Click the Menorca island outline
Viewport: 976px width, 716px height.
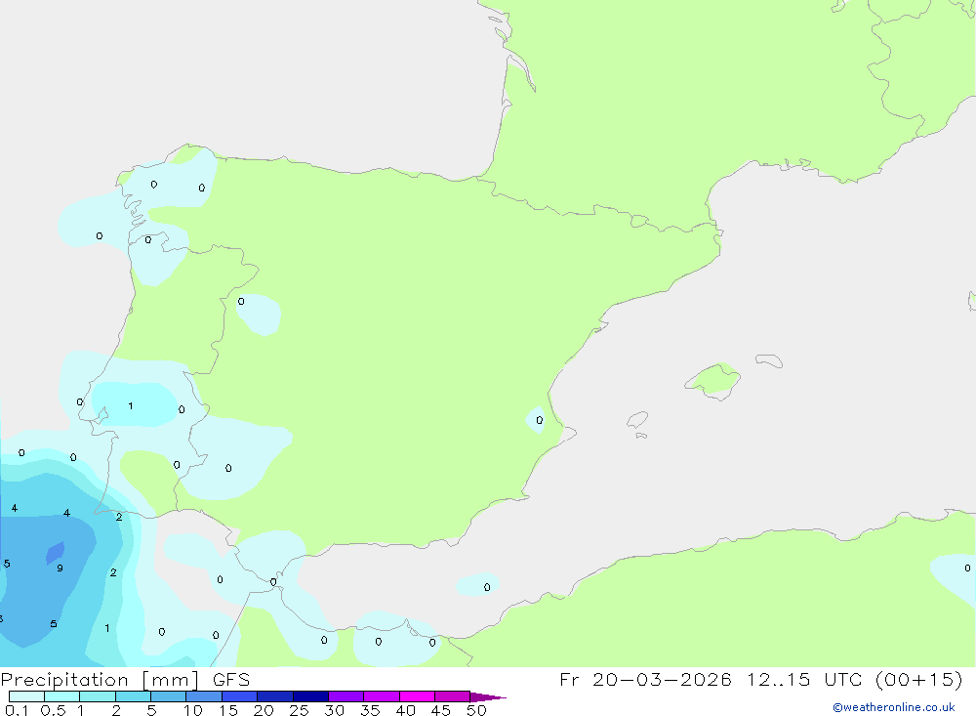tap(769, 360)
